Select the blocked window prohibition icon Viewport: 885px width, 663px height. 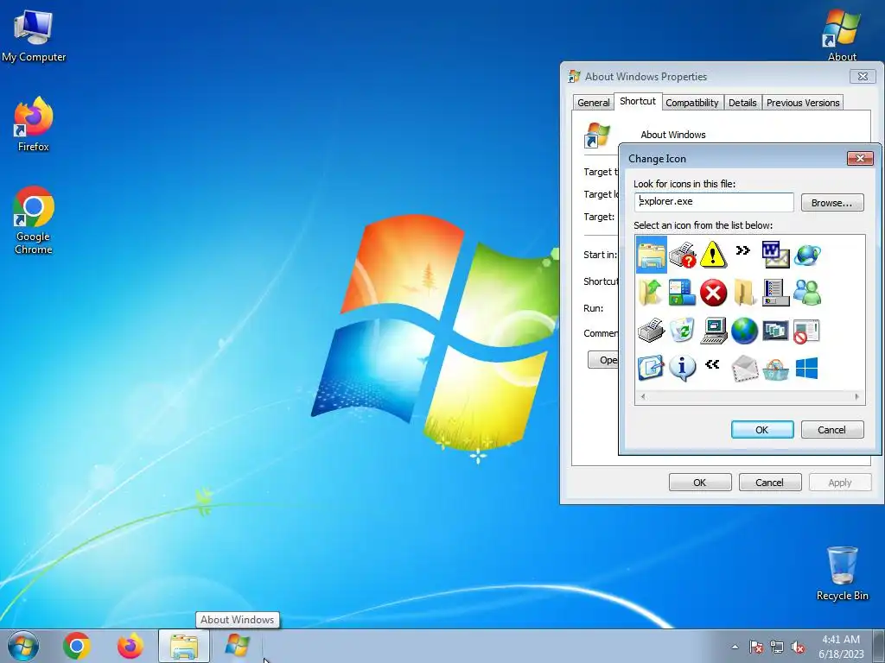(x=806, y=331)
